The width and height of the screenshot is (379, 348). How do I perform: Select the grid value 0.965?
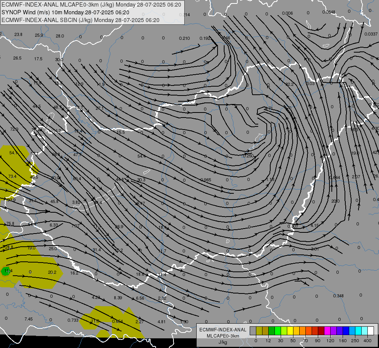click(206, 180)
